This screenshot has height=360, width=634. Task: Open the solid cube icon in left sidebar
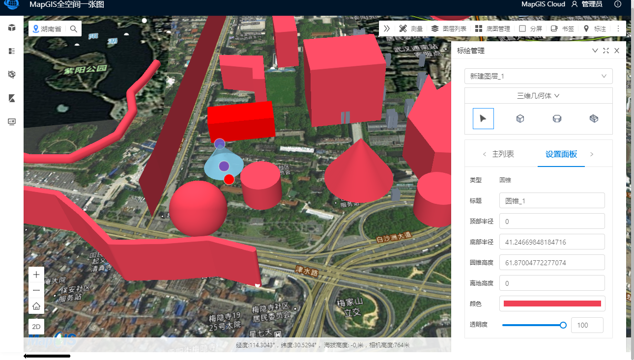12,28
